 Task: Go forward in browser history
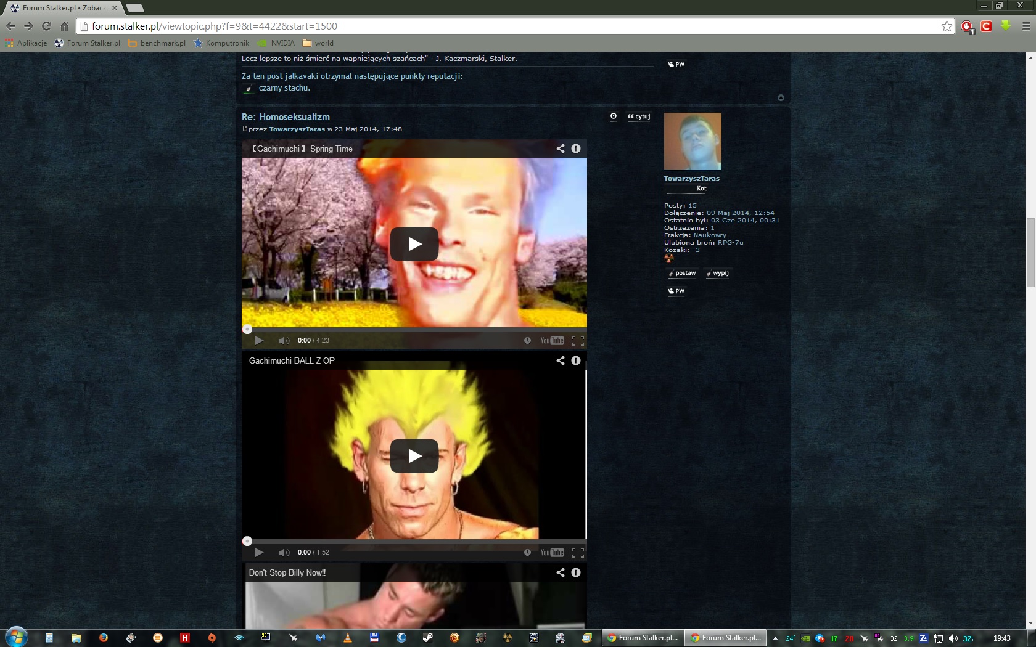(28, 26)
